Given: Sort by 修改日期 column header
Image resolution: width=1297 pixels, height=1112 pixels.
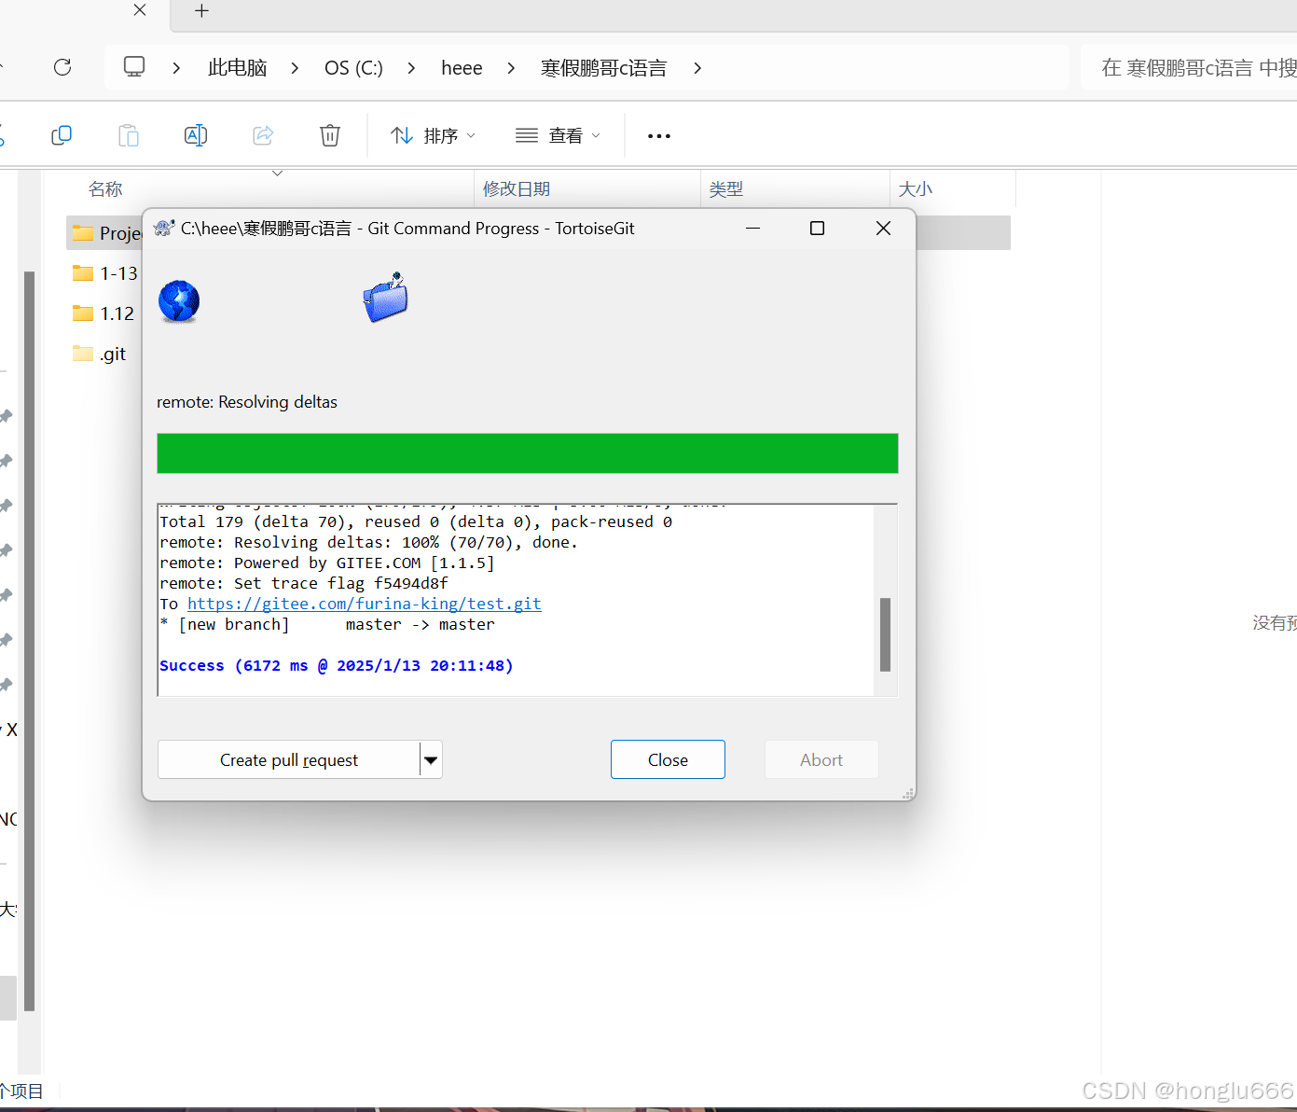Looking at the screenshot, I should 517,189.
